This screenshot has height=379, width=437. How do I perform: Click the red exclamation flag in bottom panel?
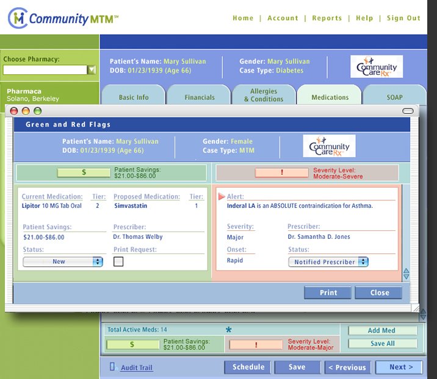click(256, 344)
